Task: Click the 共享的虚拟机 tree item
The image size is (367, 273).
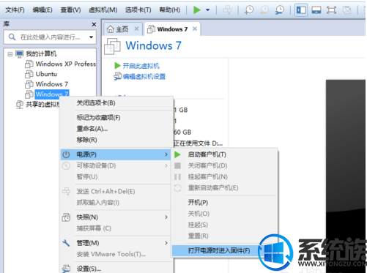Action: point(43,105)
